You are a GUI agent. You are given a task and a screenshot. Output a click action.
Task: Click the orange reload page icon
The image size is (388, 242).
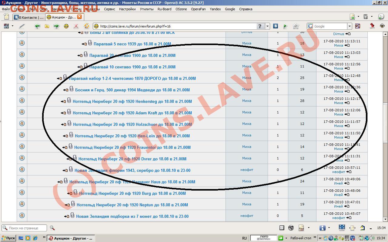(x=86, y=26)
